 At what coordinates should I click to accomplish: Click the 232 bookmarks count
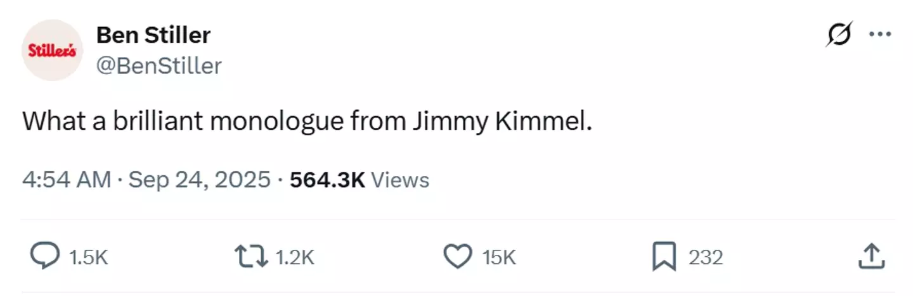705,257
